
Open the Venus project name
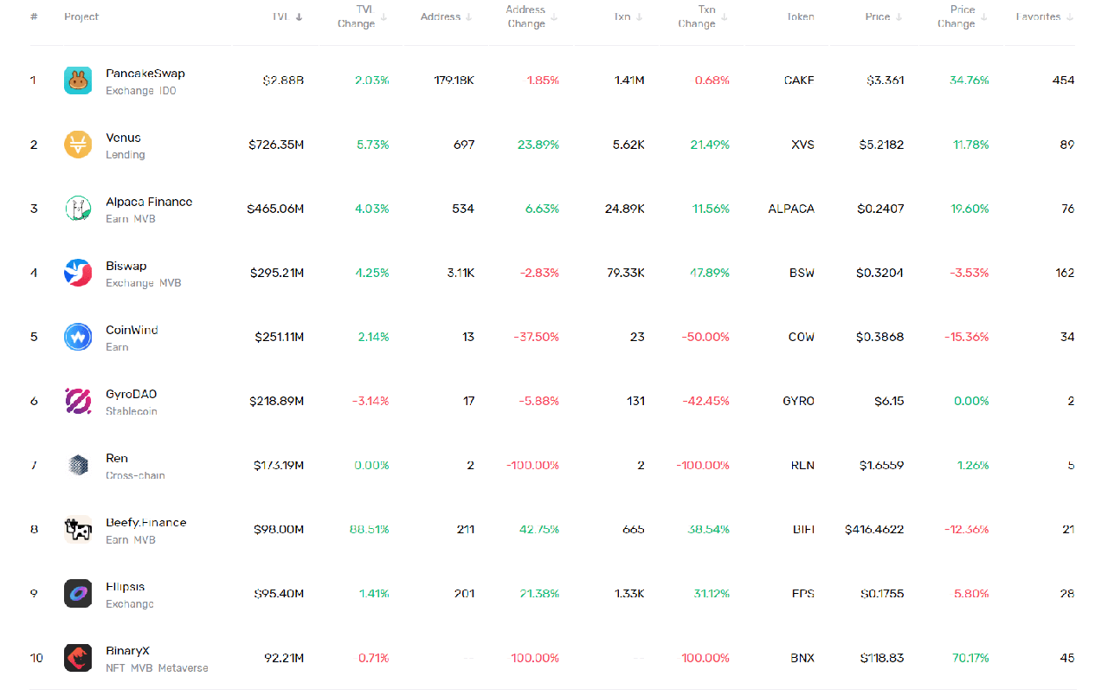[x=123, y=138]
